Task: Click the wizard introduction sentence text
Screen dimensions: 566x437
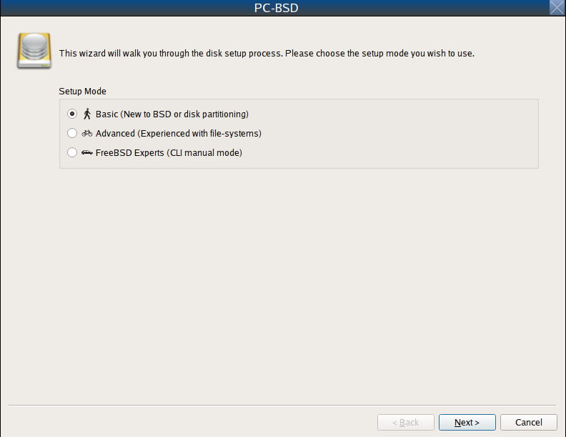Action: (x=267, y=54)
